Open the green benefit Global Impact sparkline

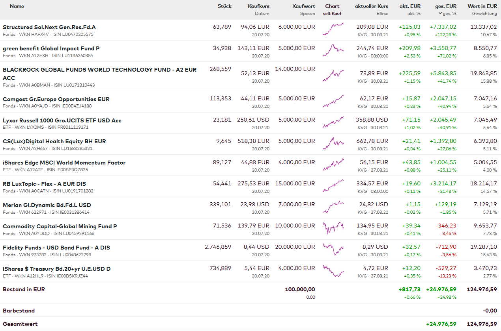tap(333, 51)
